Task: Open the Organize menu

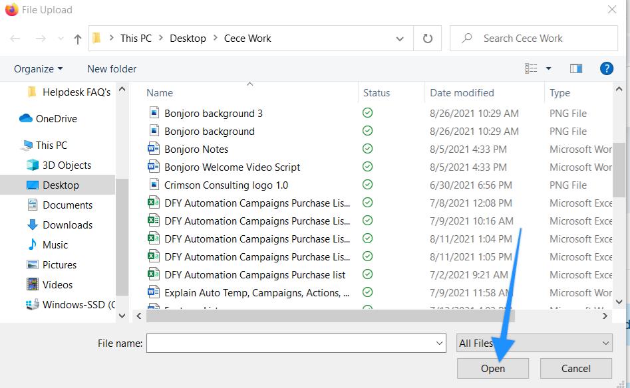Action: 38,69
